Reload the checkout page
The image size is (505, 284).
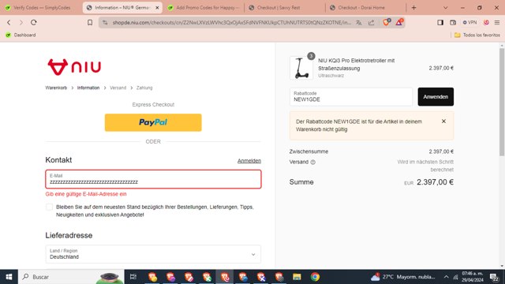[x=33, y=23]
